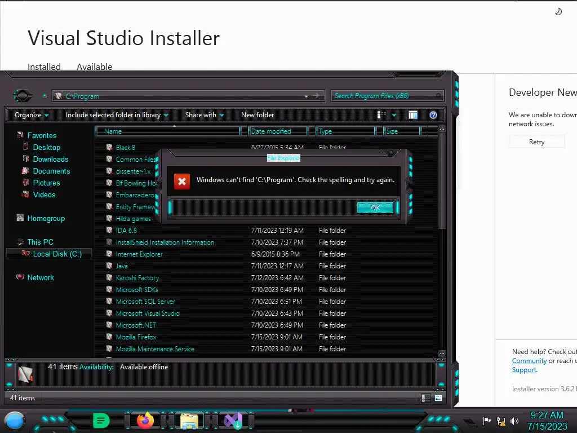Select the Mozilla Firefox folder
577x433 pixels.
point(136,337)
